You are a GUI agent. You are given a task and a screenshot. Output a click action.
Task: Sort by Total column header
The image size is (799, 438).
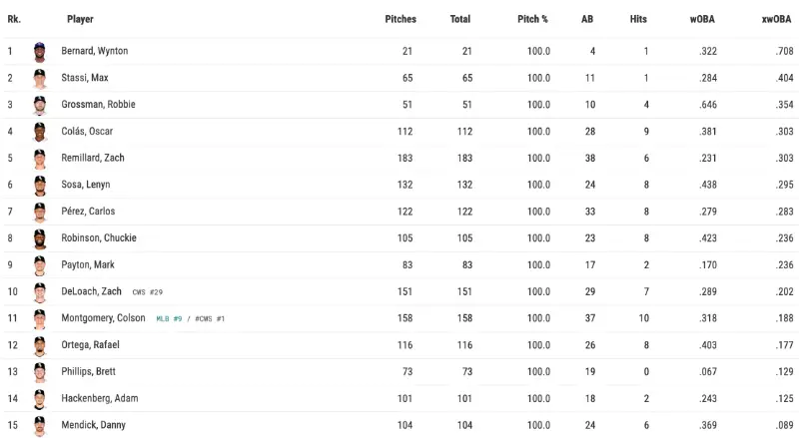point(459,19)
